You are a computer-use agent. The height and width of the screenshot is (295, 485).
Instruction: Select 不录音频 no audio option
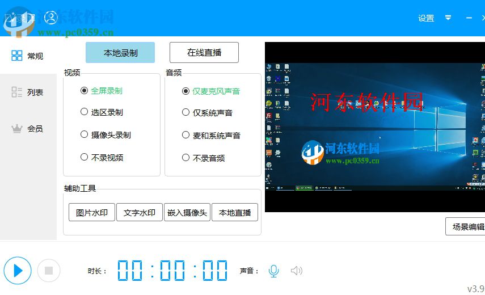(203, 158)
